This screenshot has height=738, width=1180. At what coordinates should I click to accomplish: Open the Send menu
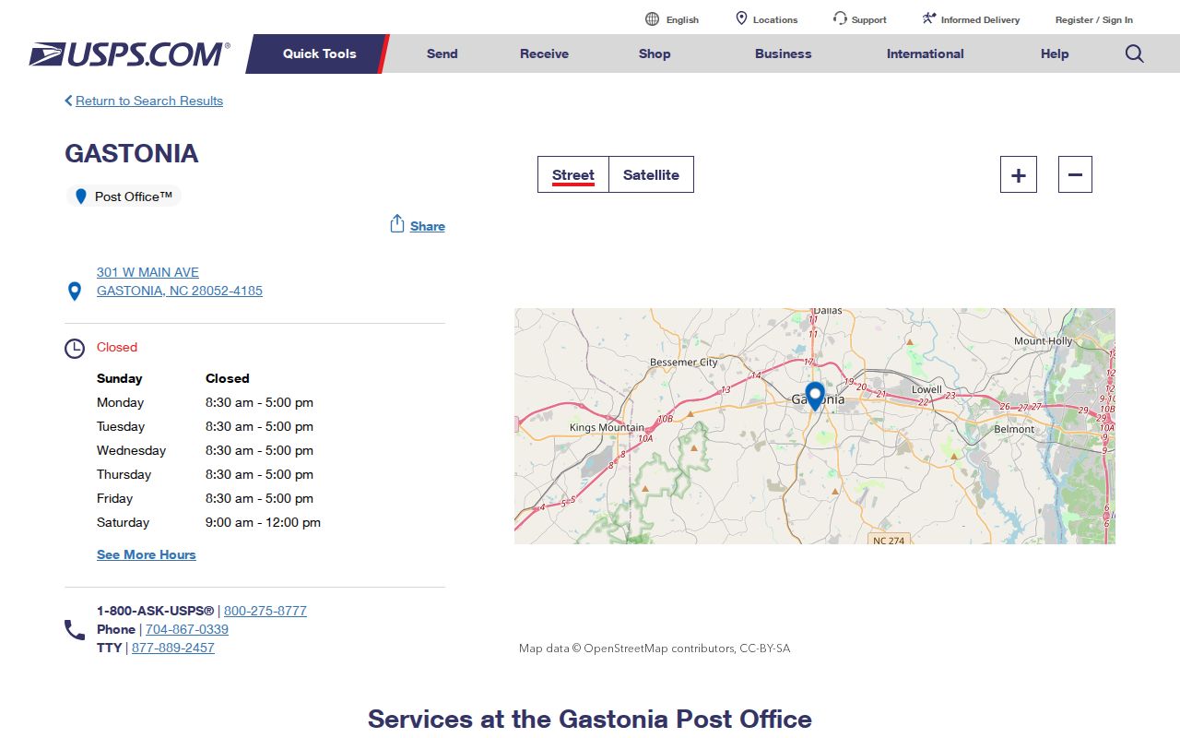(x=442, y=54)
